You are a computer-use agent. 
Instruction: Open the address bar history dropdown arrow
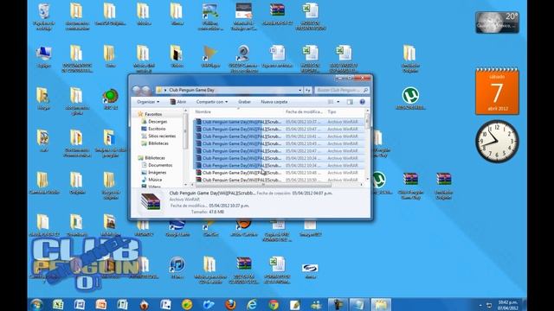point(300,90)
